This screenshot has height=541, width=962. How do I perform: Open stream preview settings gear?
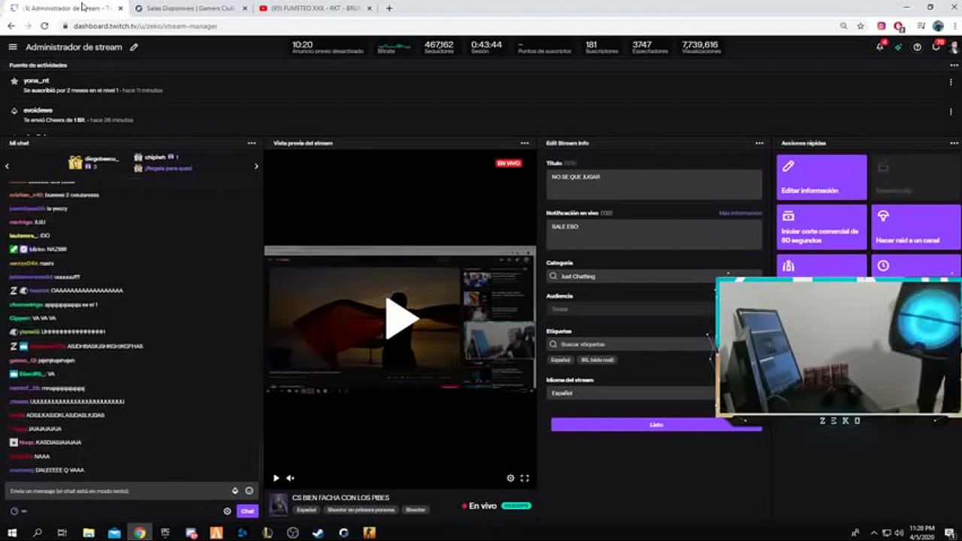(510, 478)
